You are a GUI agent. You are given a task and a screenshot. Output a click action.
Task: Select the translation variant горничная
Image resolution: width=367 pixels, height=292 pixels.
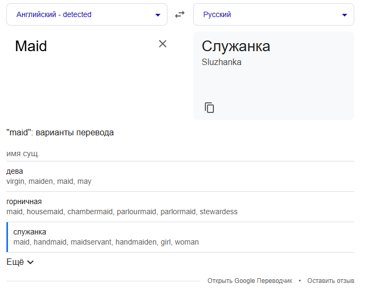tap(24, 201)
